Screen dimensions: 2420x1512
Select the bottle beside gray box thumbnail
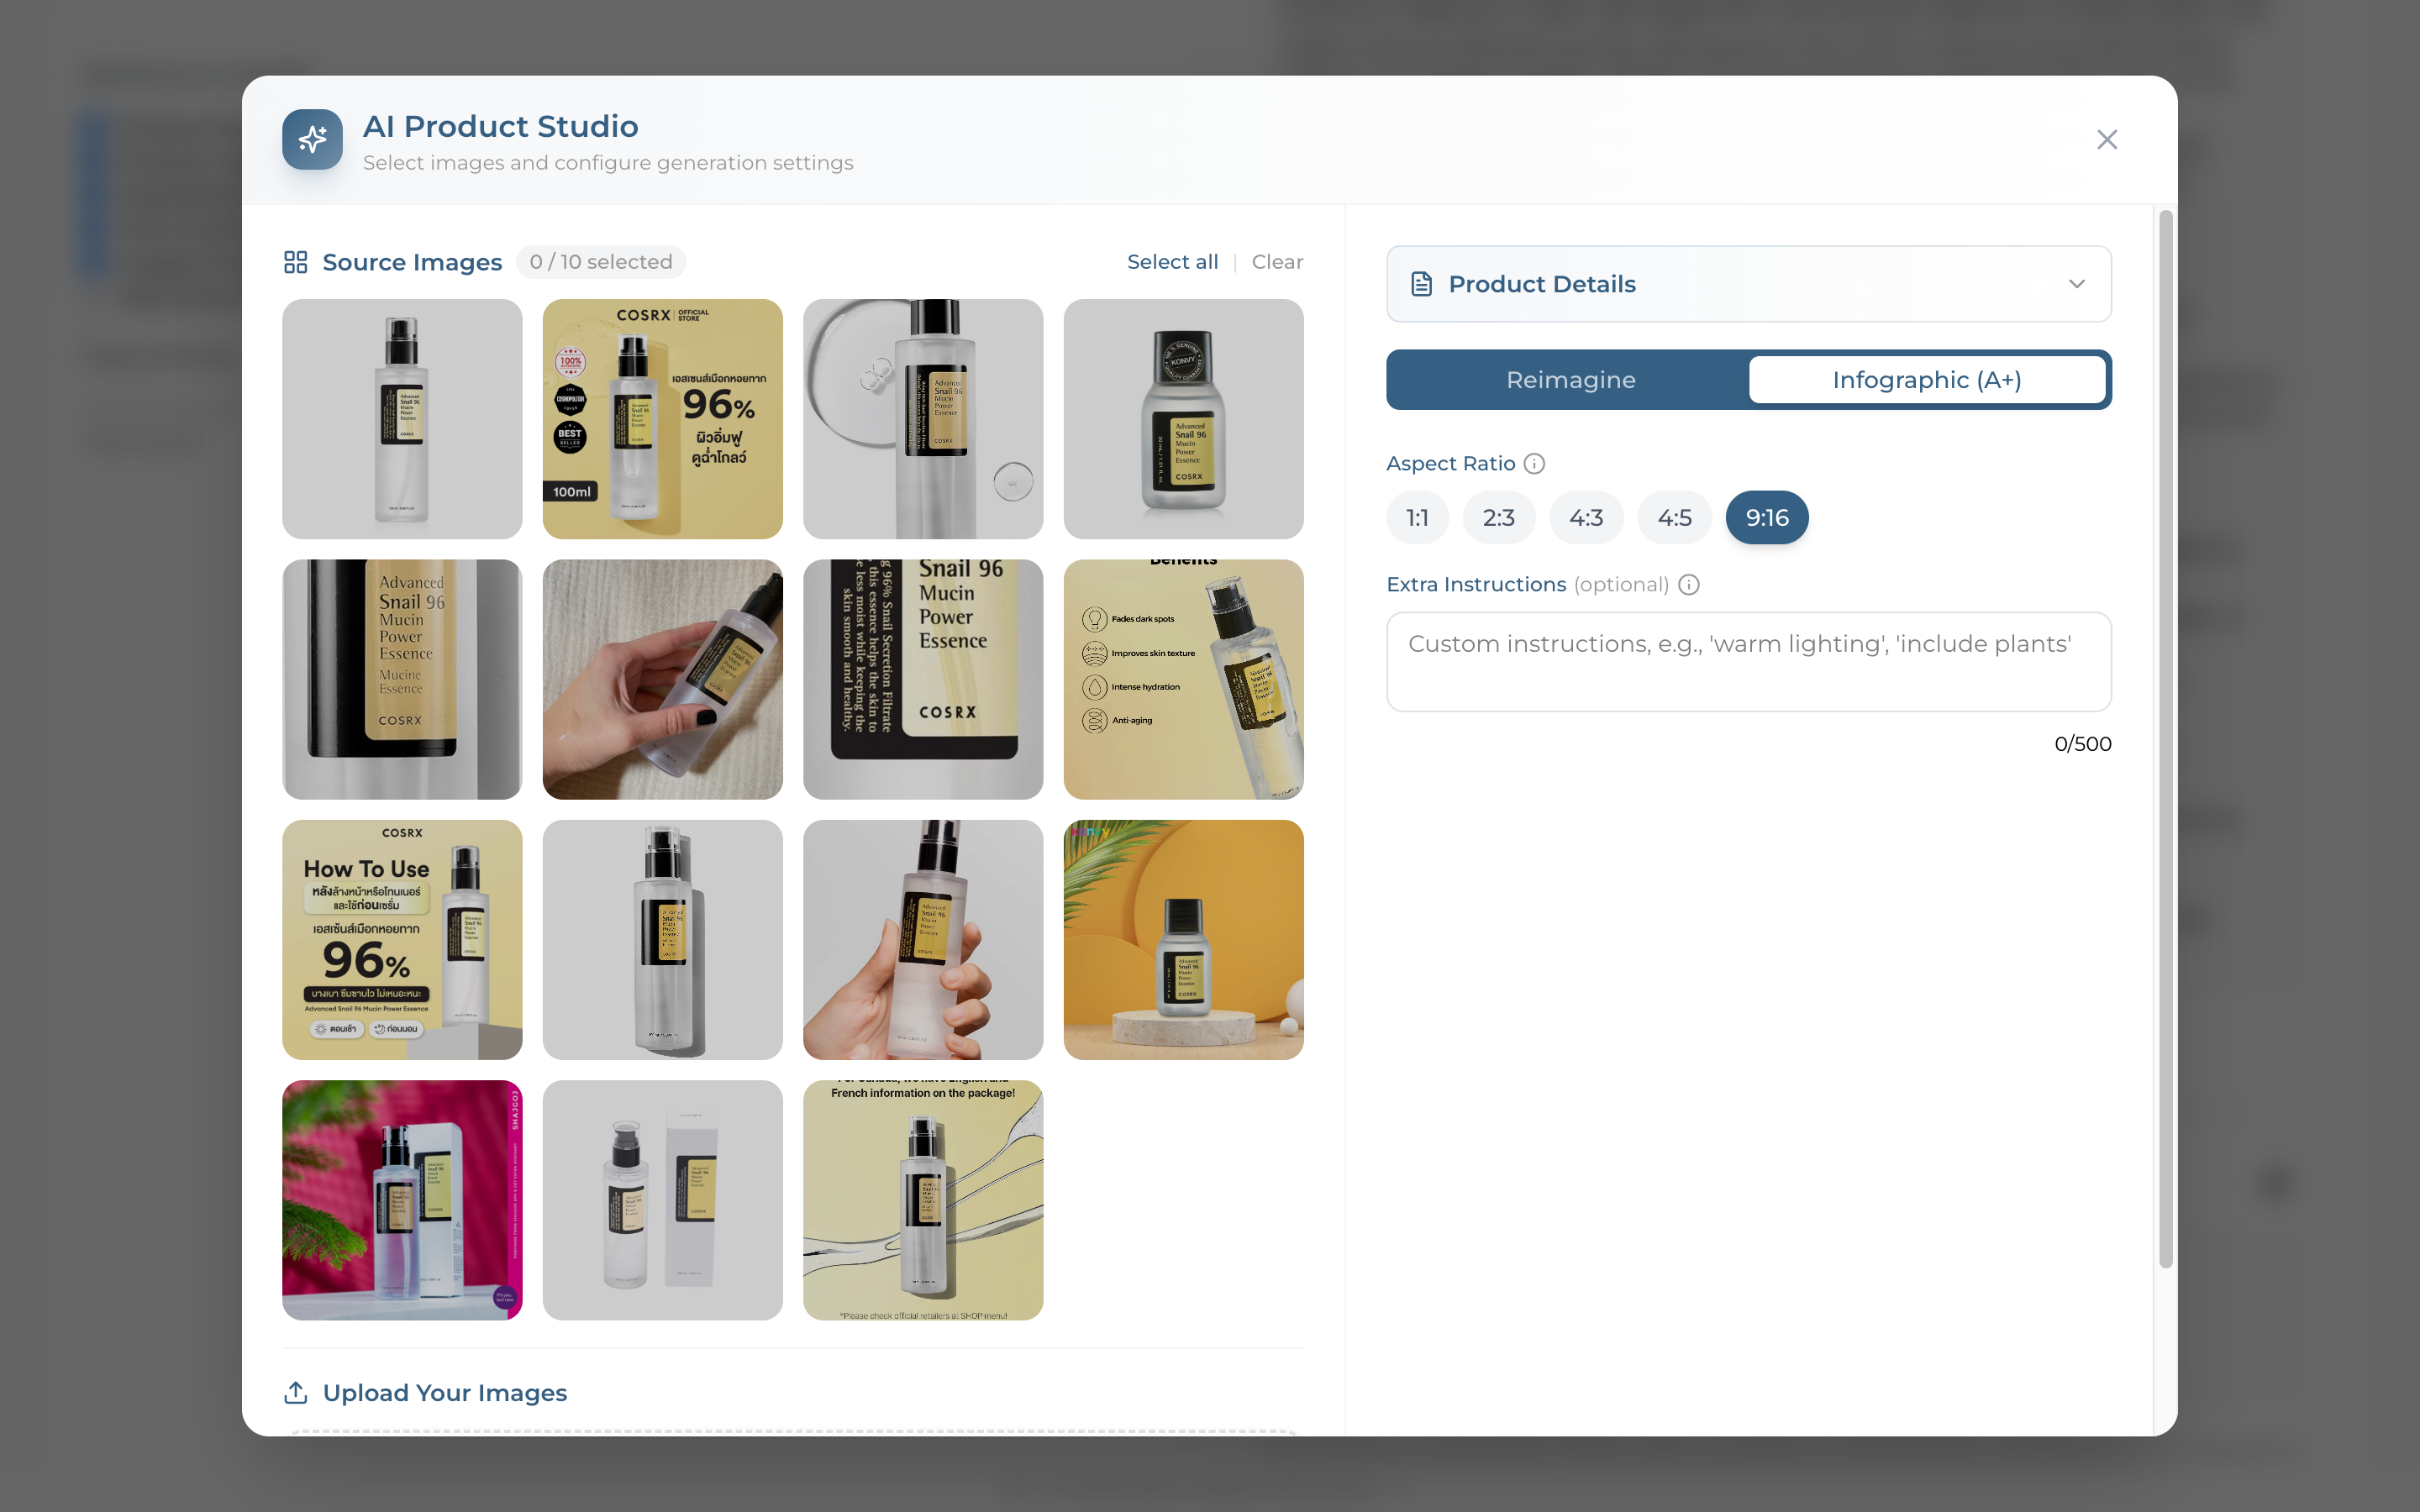pyautogui.click(x=663, y=1200)
